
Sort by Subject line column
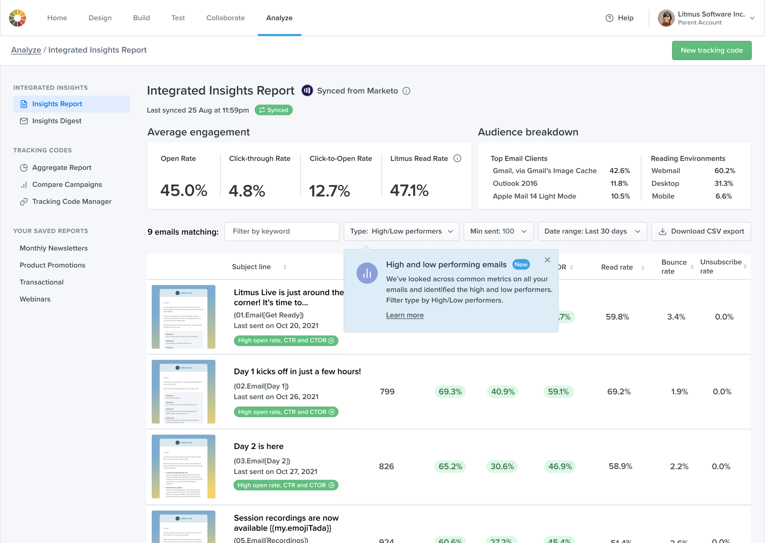click(284, 267)
